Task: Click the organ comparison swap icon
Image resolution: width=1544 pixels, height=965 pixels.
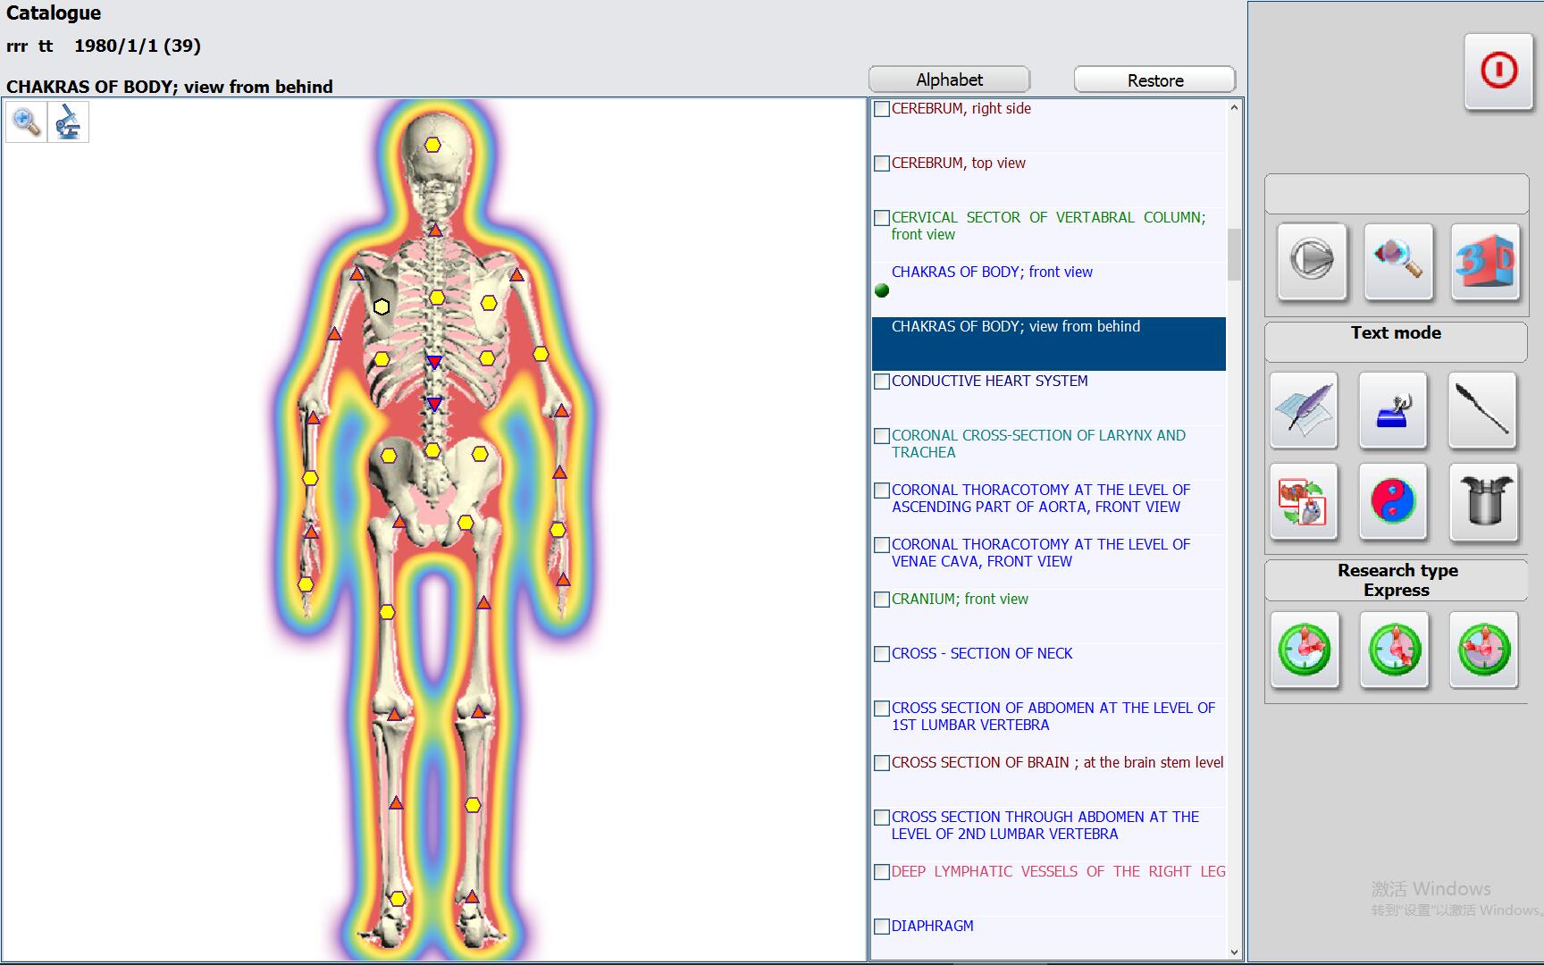Action: [1304, 501]
